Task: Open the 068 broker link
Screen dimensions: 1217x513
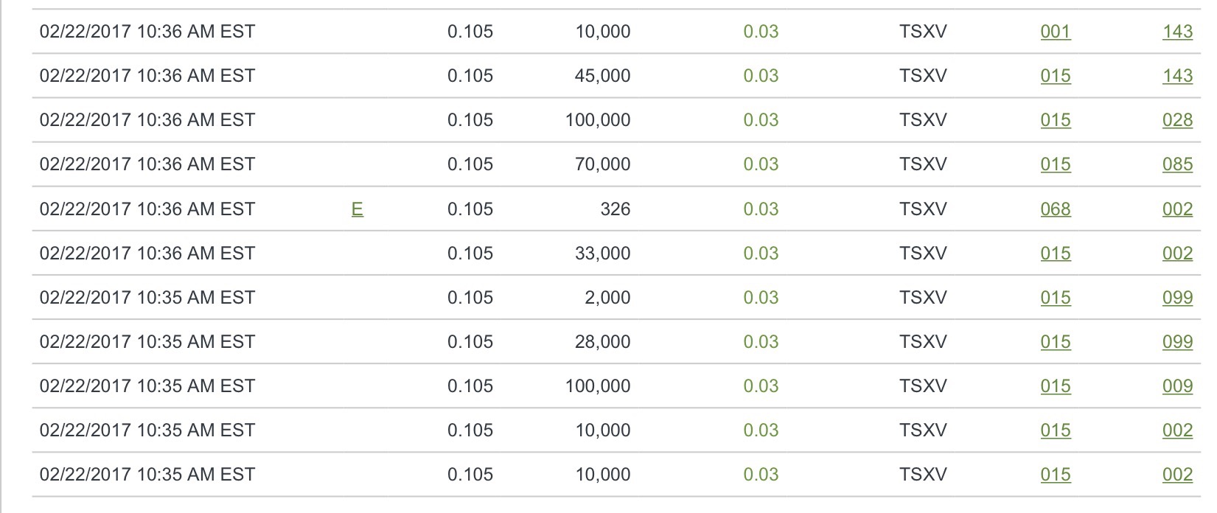Action: pos(1055,209)
